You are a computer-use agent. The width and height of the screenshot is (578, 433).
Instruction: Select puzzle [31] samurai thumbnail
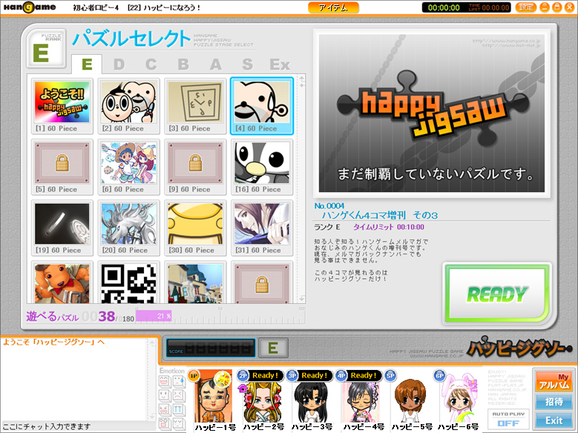pos(262,228)
